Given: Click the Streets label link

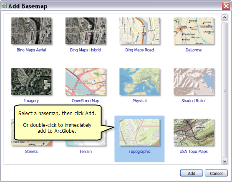Looking at the screenshot, I should (31, 152).
